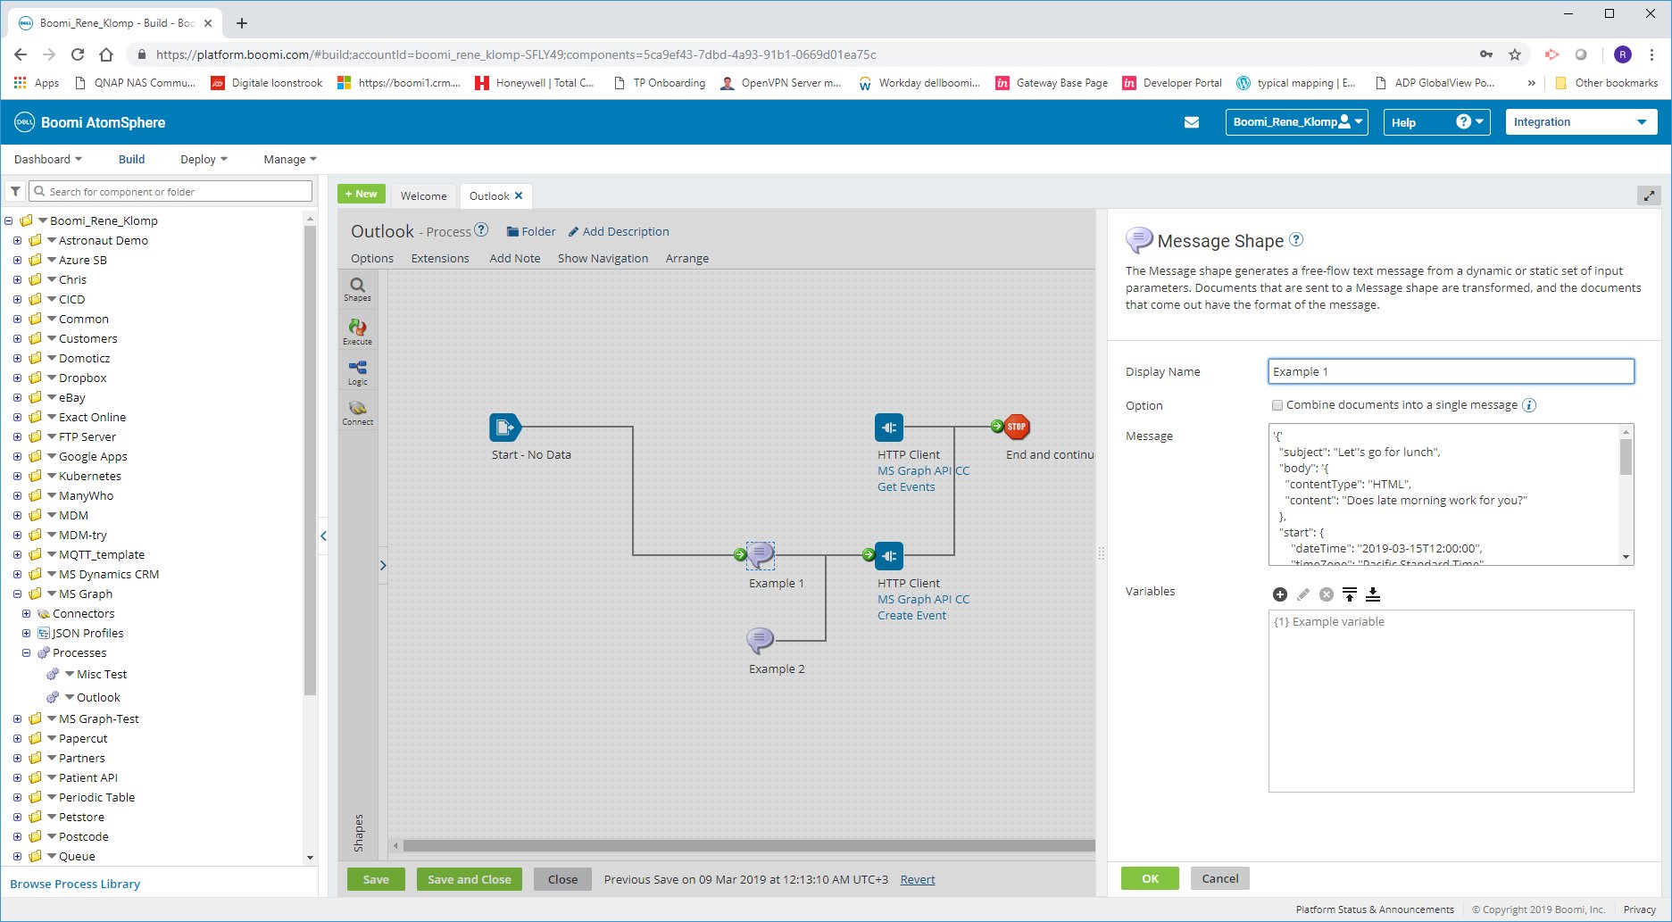The height and width of the screenshot is (922, 1672).
Task: Click the Revert link
Action: point(917,880)
